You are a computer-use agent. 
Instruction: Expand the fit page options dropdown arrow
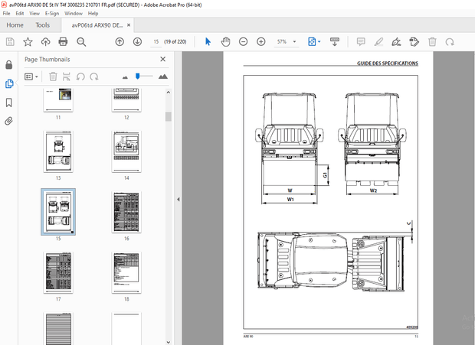[319, 42]
